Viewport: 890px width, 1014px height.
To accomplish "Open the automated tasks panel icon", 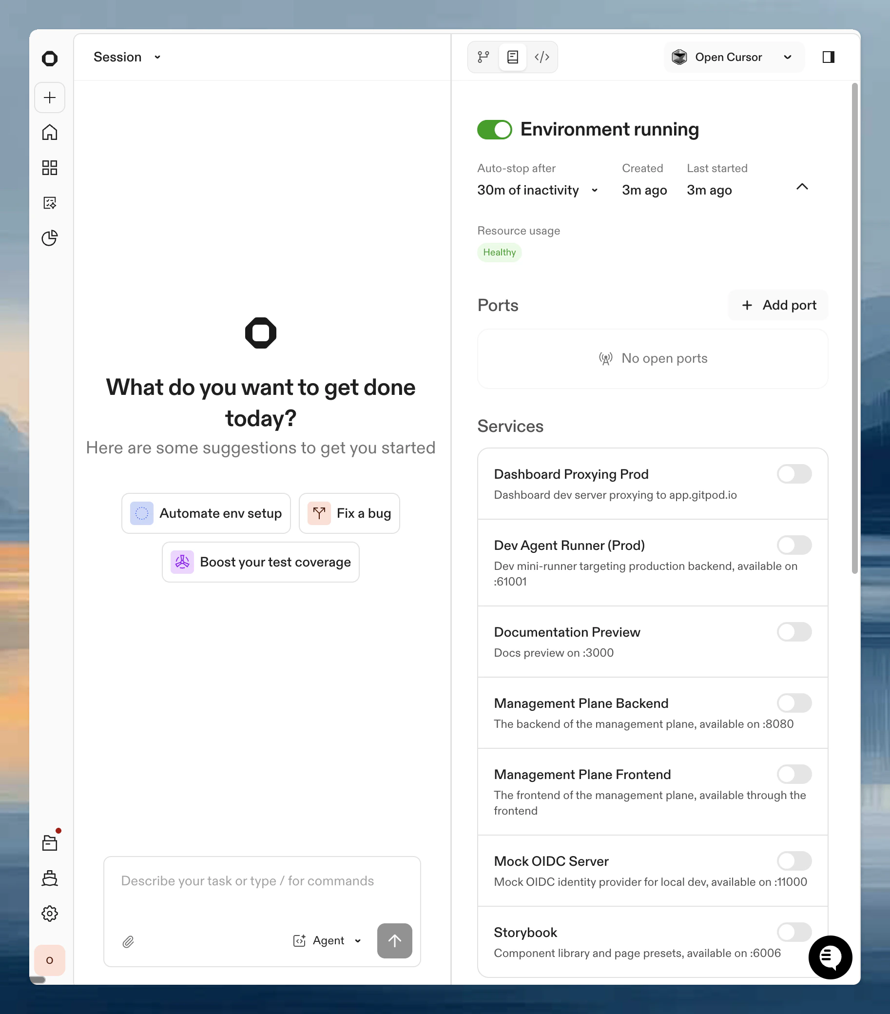I will pyautogui.click(x=50, y=203).
